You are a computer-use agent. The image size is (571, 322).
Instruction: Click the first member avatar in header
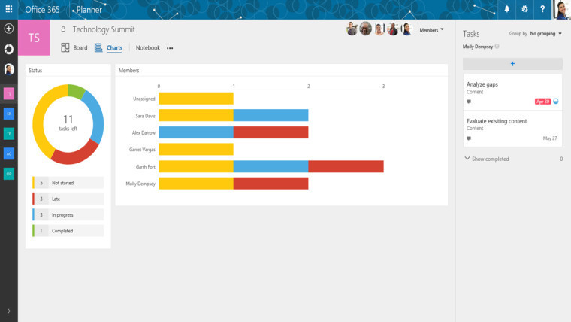coord(352,29)
